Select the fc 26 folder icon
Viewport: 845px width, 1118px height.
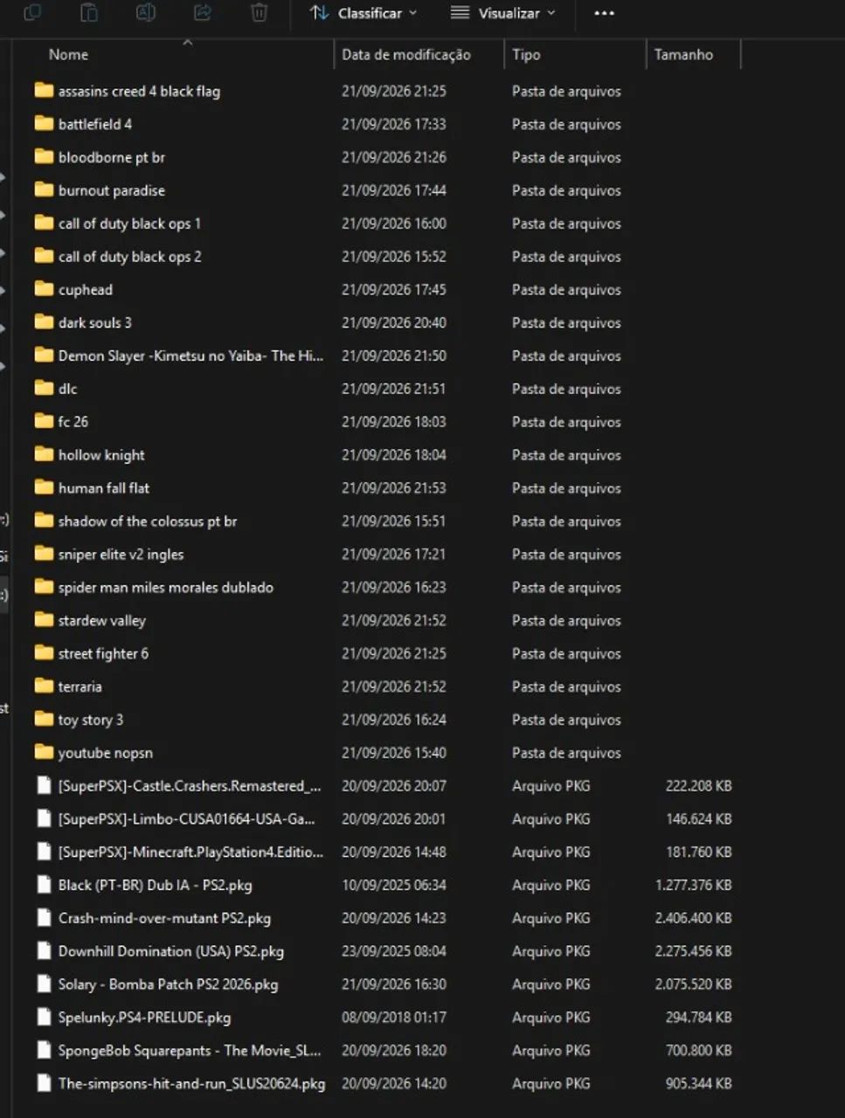pos(44,421)
